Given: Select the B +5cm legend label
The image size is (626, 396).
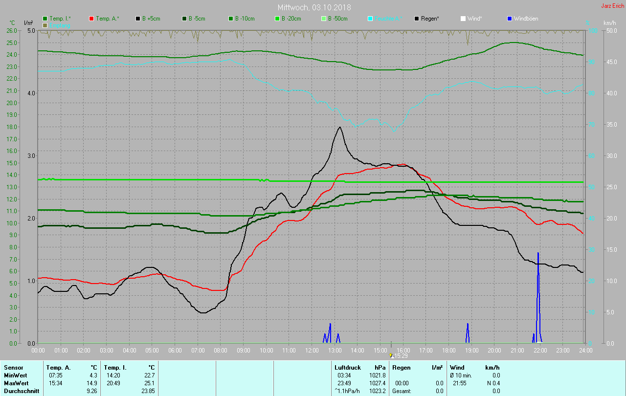Looking at the screenshot, I should tap(151, 19).
